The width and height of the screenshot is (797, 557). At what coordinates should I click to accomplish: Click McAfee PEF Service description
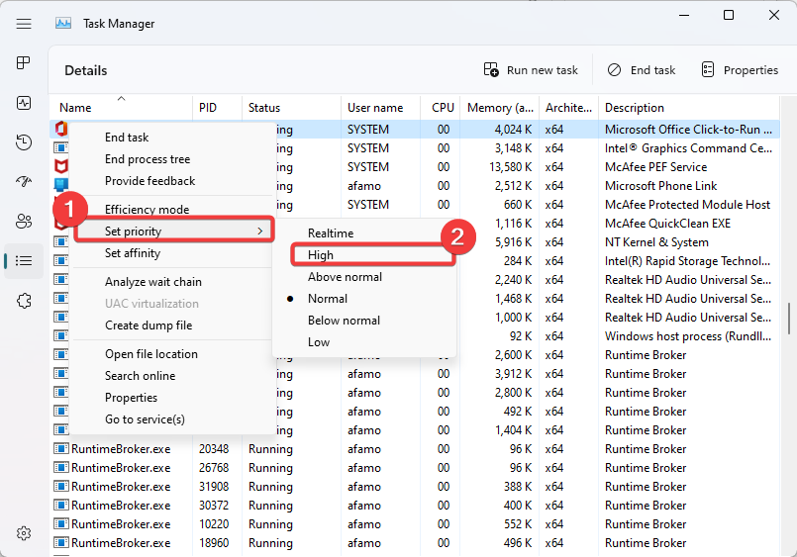[x=655, y=167]
